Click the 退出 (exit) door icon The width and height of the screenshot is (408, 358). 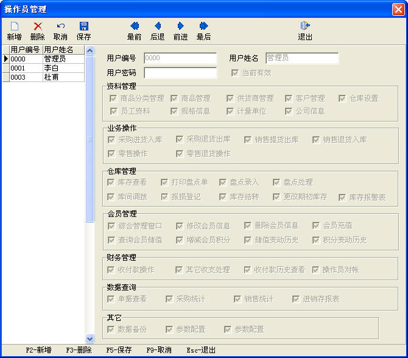(305, 26)
